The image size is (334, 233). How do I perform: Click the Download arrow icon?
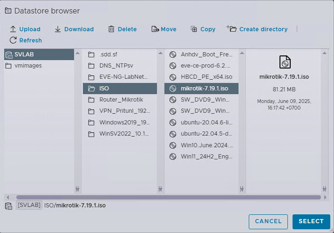(58, 29)
